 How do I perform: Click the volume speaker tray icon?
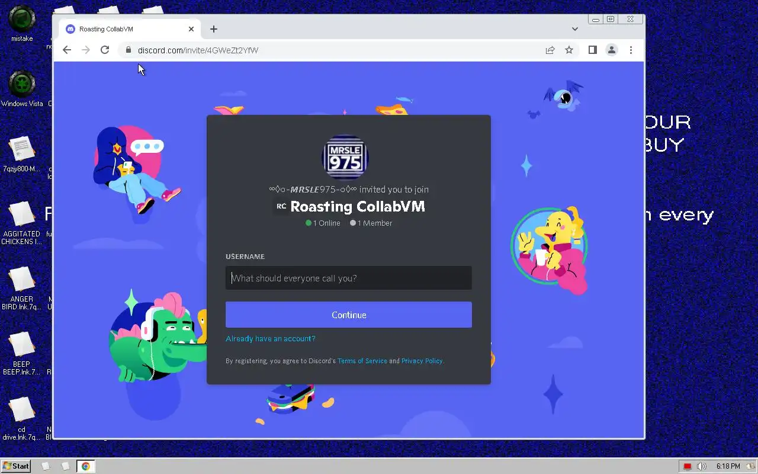pos(702,466)
